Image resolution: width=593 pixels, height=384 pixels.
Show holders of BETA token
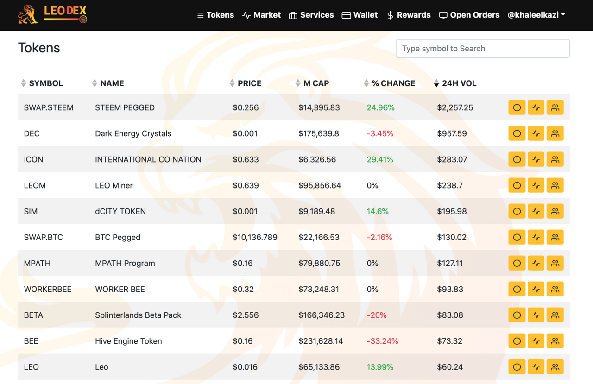coord(555,315)
